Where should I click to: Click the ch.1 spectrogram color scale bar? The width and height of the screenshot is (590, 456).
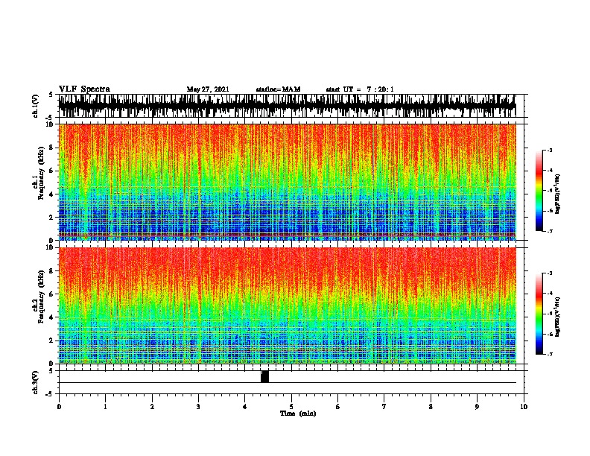point(539,191)
